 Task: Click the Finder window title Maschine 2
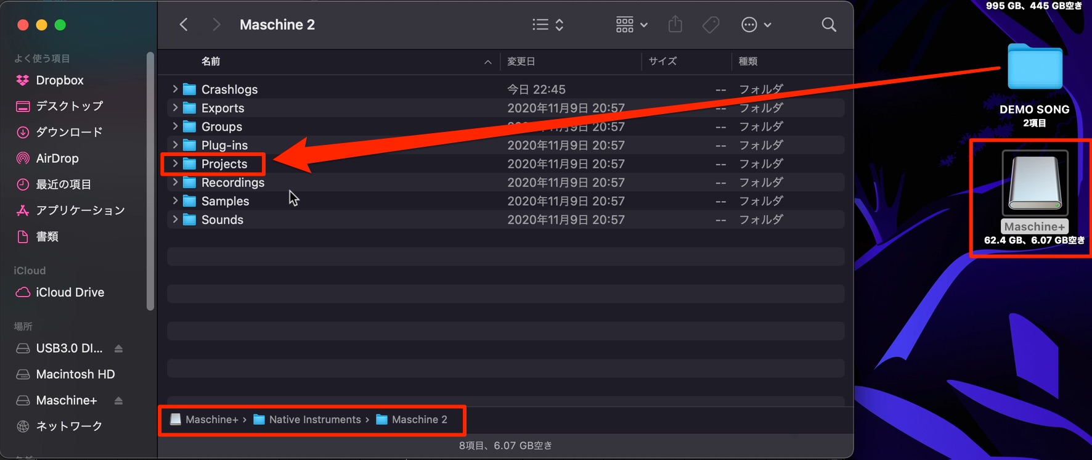tap(277, 25)
